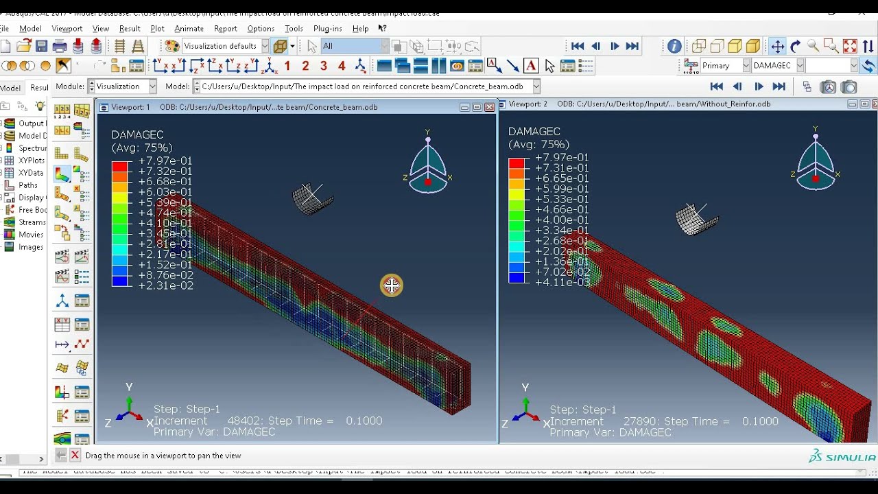
Task: Click the Auto-fit view icon
Action: click(x=850, y=46)
